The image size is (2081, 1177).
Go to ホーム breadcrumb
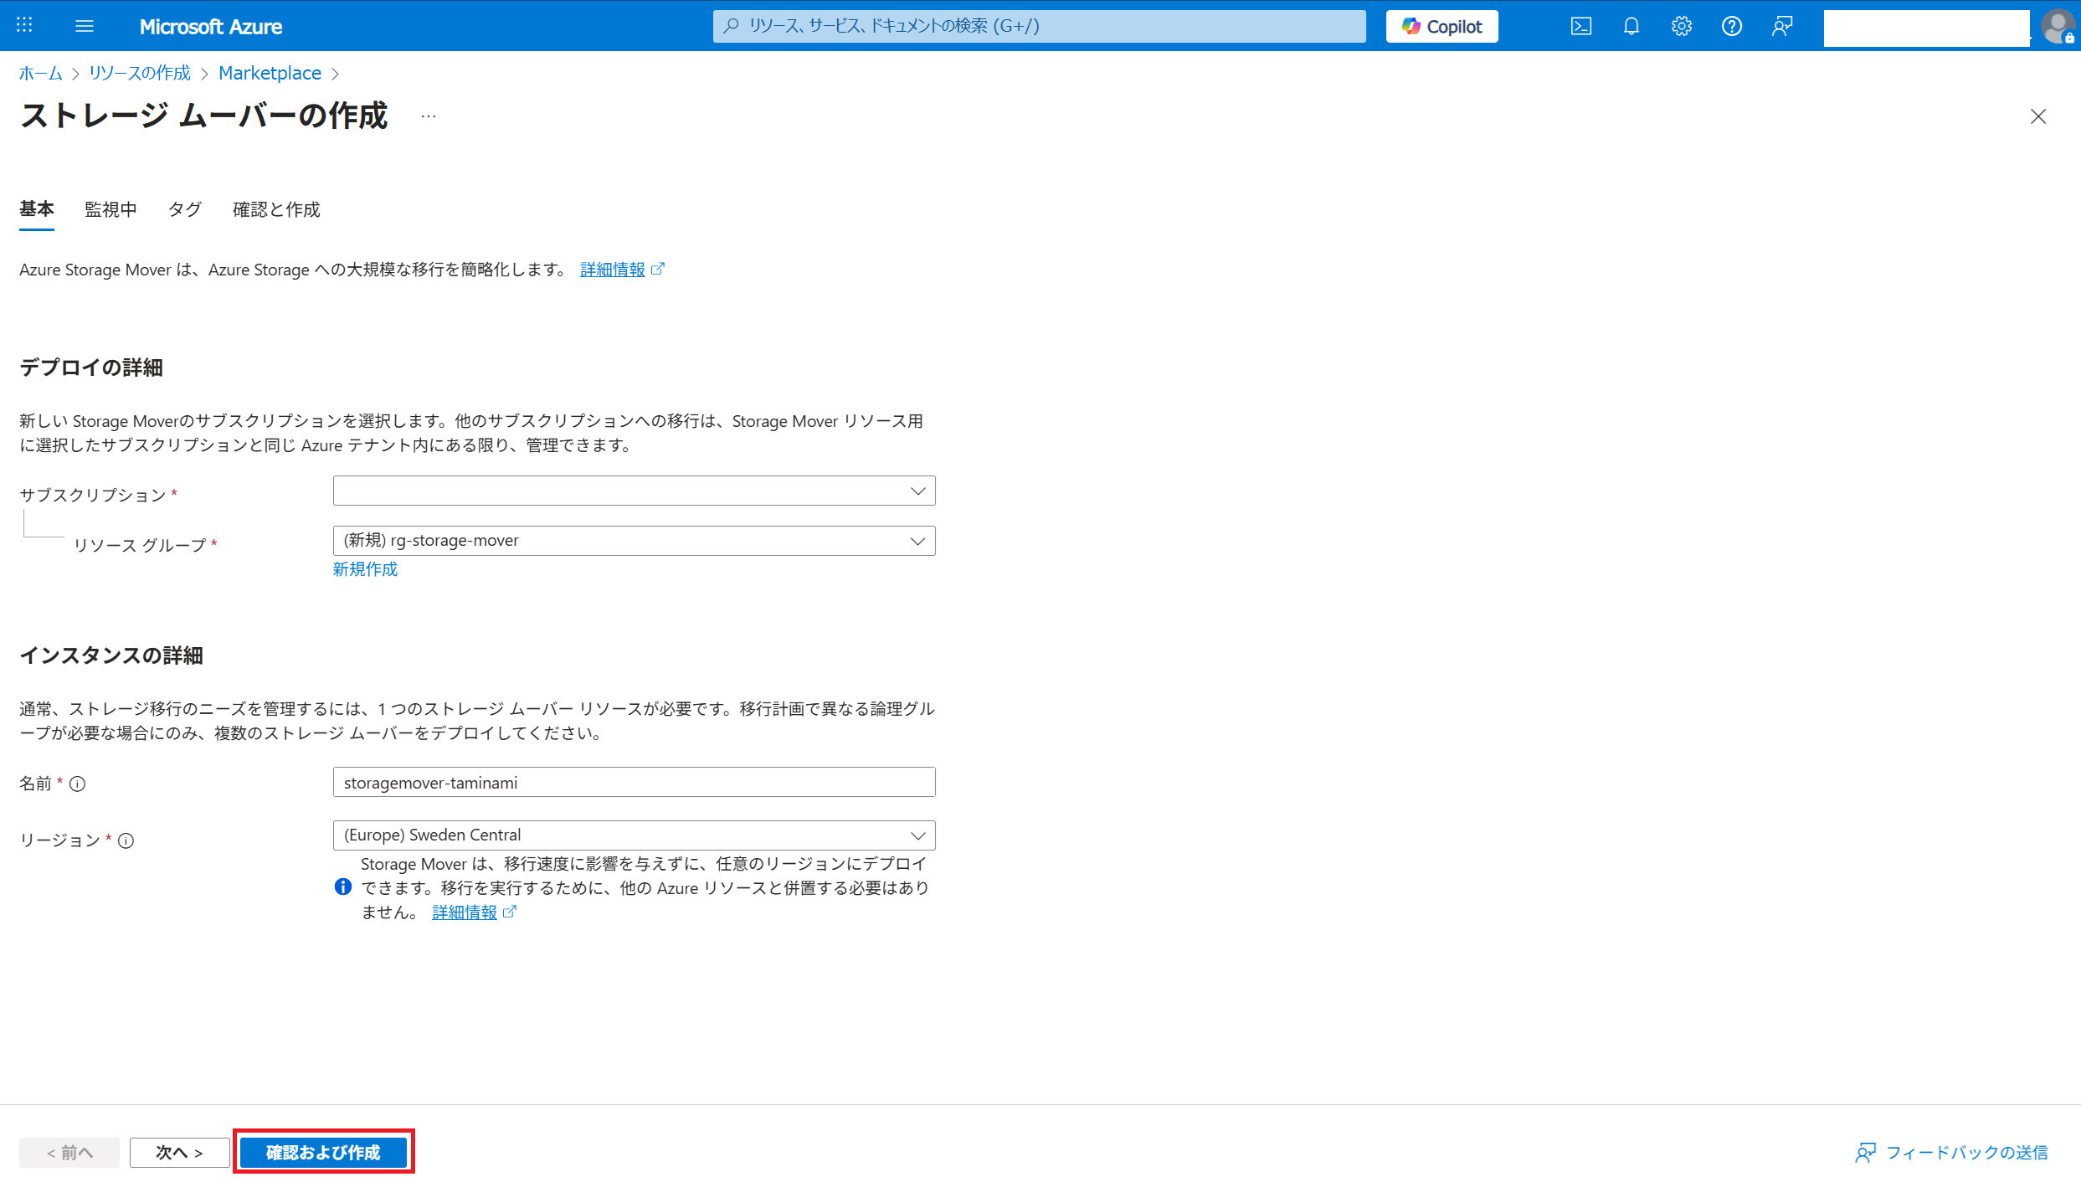point(41,73)
